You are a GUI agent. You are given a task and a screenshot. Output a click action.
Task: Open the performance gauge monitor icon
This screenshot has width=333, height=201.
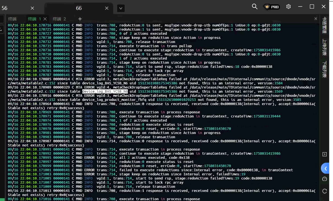(324, 179)
